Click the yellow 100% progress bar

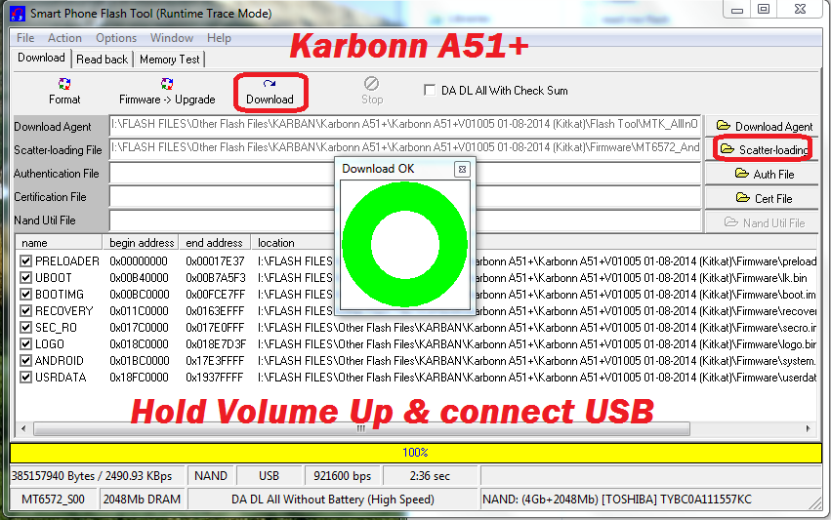[416, 453]
